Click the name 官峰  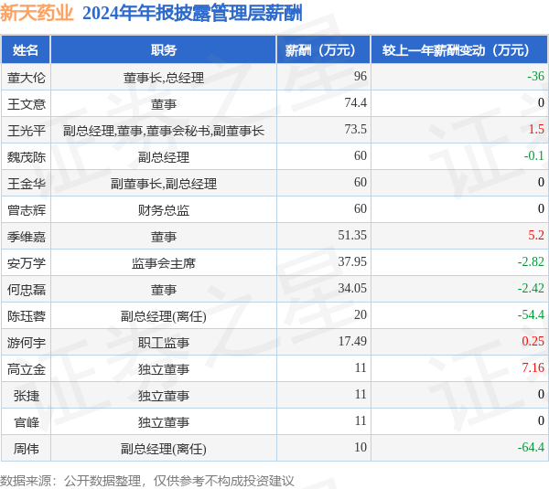[27, 422]
